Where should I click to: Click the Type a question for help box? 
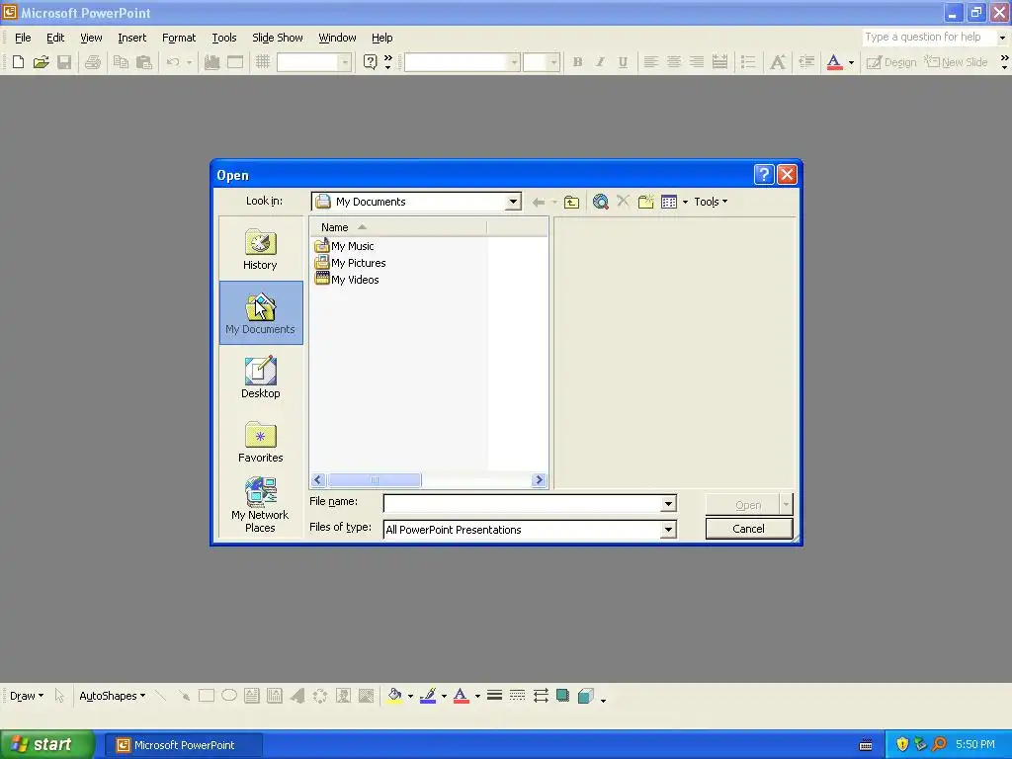(x=929, y=37)
